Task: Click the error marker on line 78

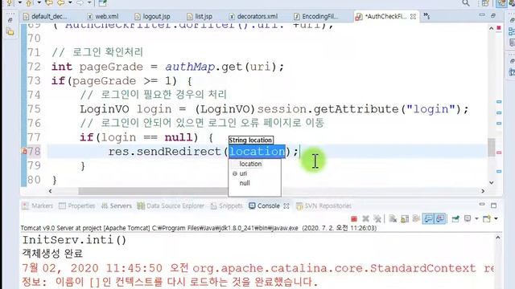Action: click(x=24, y=151)
